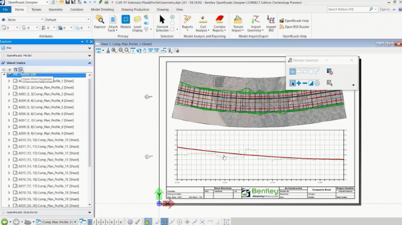Click the Civil Analysis tool
The image size is (402, 225).
(x=203, y=24)
